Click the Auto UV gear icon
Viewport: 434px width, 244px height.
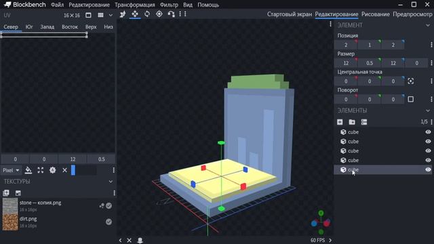(53, 170)
